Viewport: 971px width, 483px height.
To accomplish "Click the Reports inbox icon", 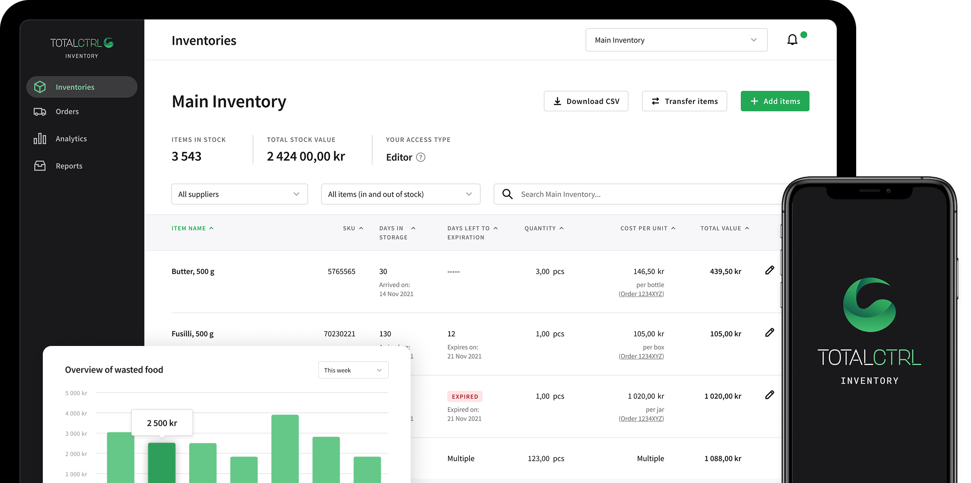I will coord(40,166).
